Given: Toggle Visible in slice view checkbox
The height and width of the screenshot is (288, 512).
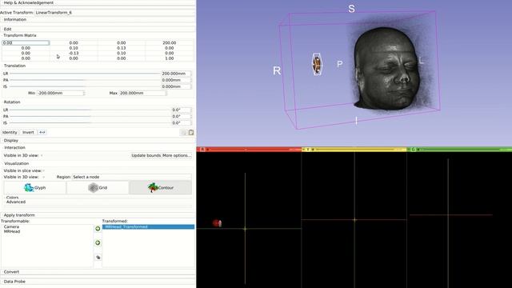Looking at the screenshot, I should pyautogui.click(x=44, y=170).
